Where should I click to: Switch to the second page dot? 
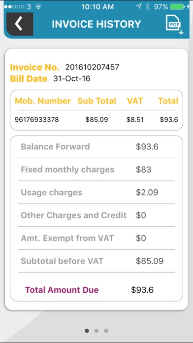click(96, 331)
